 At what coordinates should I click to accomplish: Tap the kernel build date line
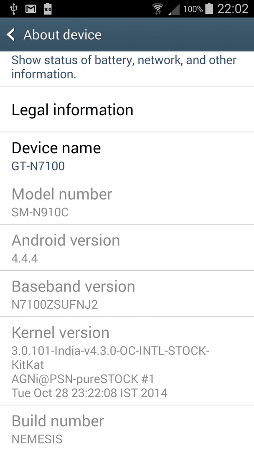tap(89, 393)
